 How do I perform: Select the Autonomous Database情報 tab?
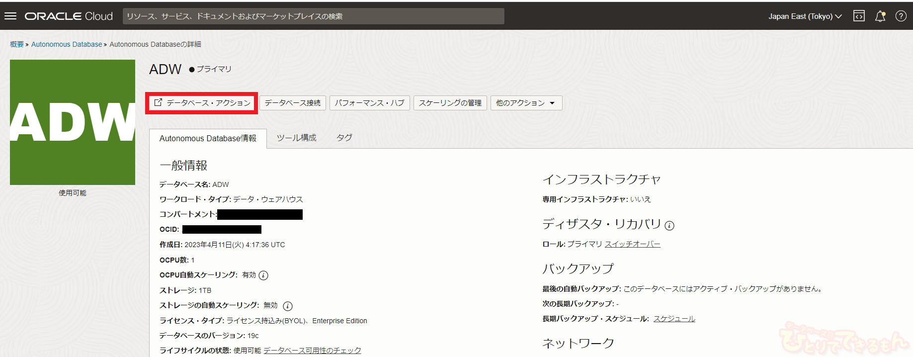pyautogui.click(x=208, y=138)
